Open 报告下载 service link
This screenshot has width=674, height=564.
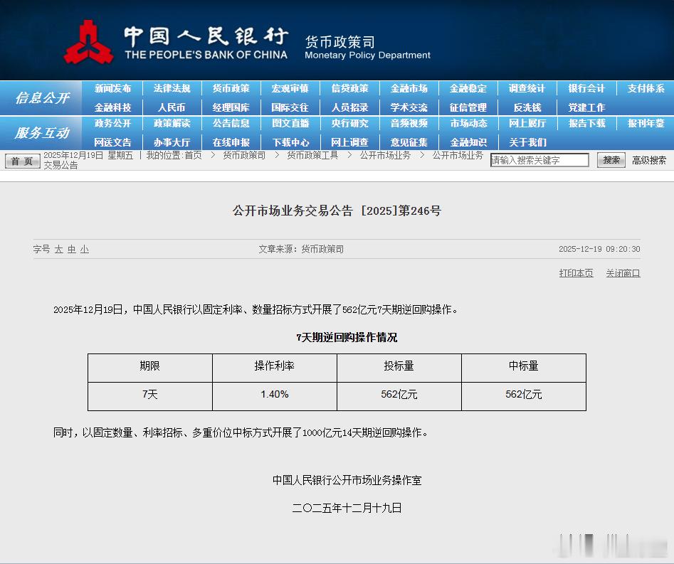click(586, 123)
